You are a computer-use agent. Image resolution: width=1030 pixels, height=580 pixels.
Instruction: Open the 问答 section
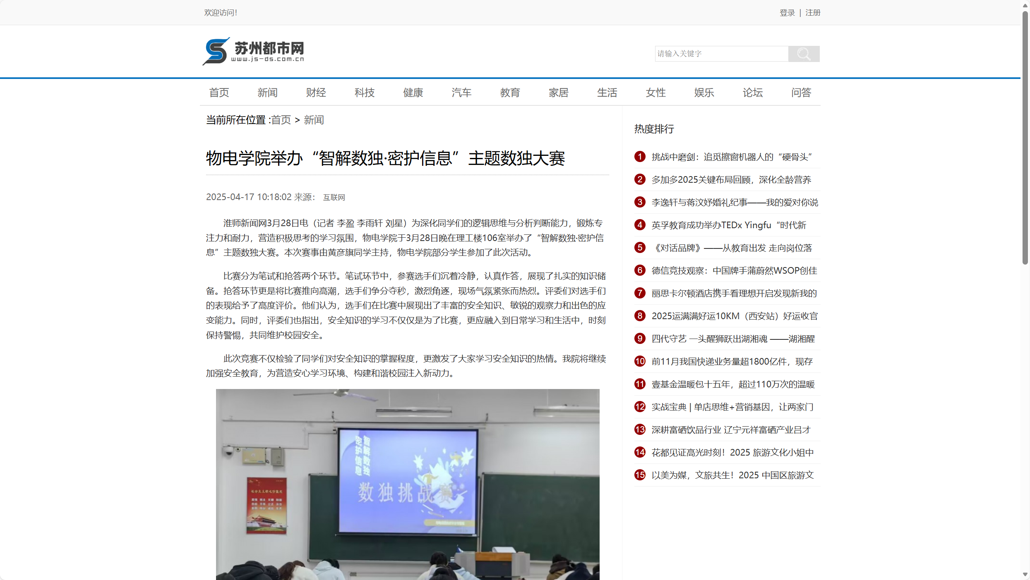click(x=801, y=93)
